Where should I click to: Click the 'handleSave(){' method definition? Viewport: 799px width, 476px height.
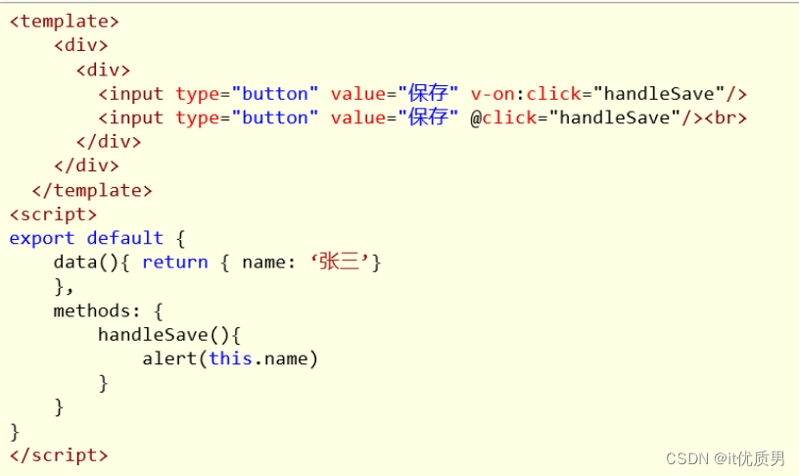point(169,335)
